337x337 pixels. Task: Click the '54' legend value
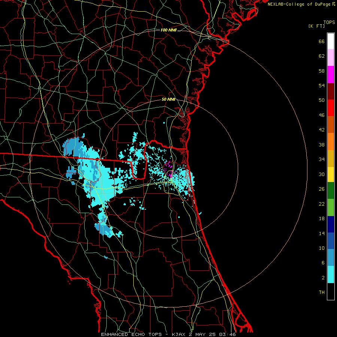pos(322,85)
